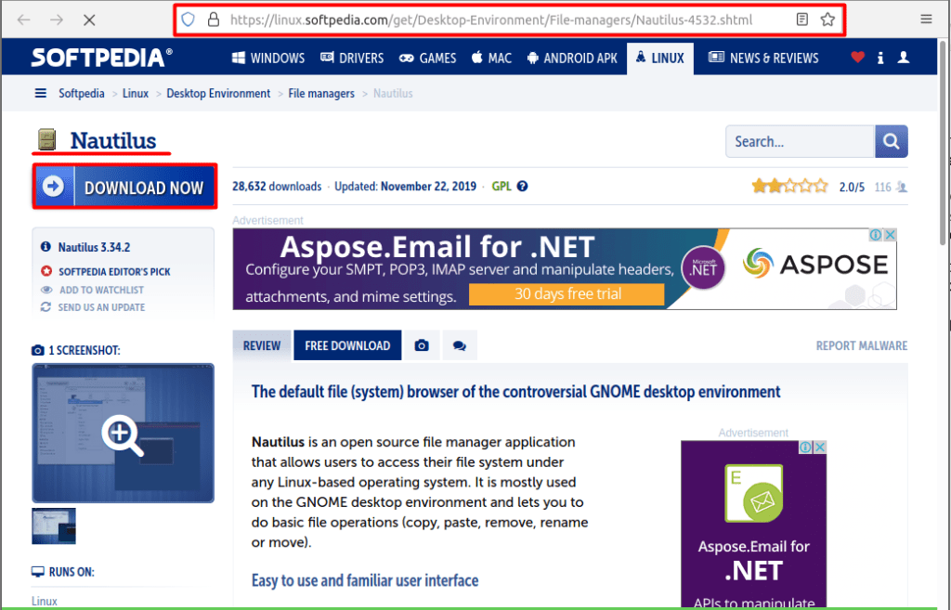951x610 pixels.
Task: Go to Softpedia breadcrumb link
Action: pos(82,94)
